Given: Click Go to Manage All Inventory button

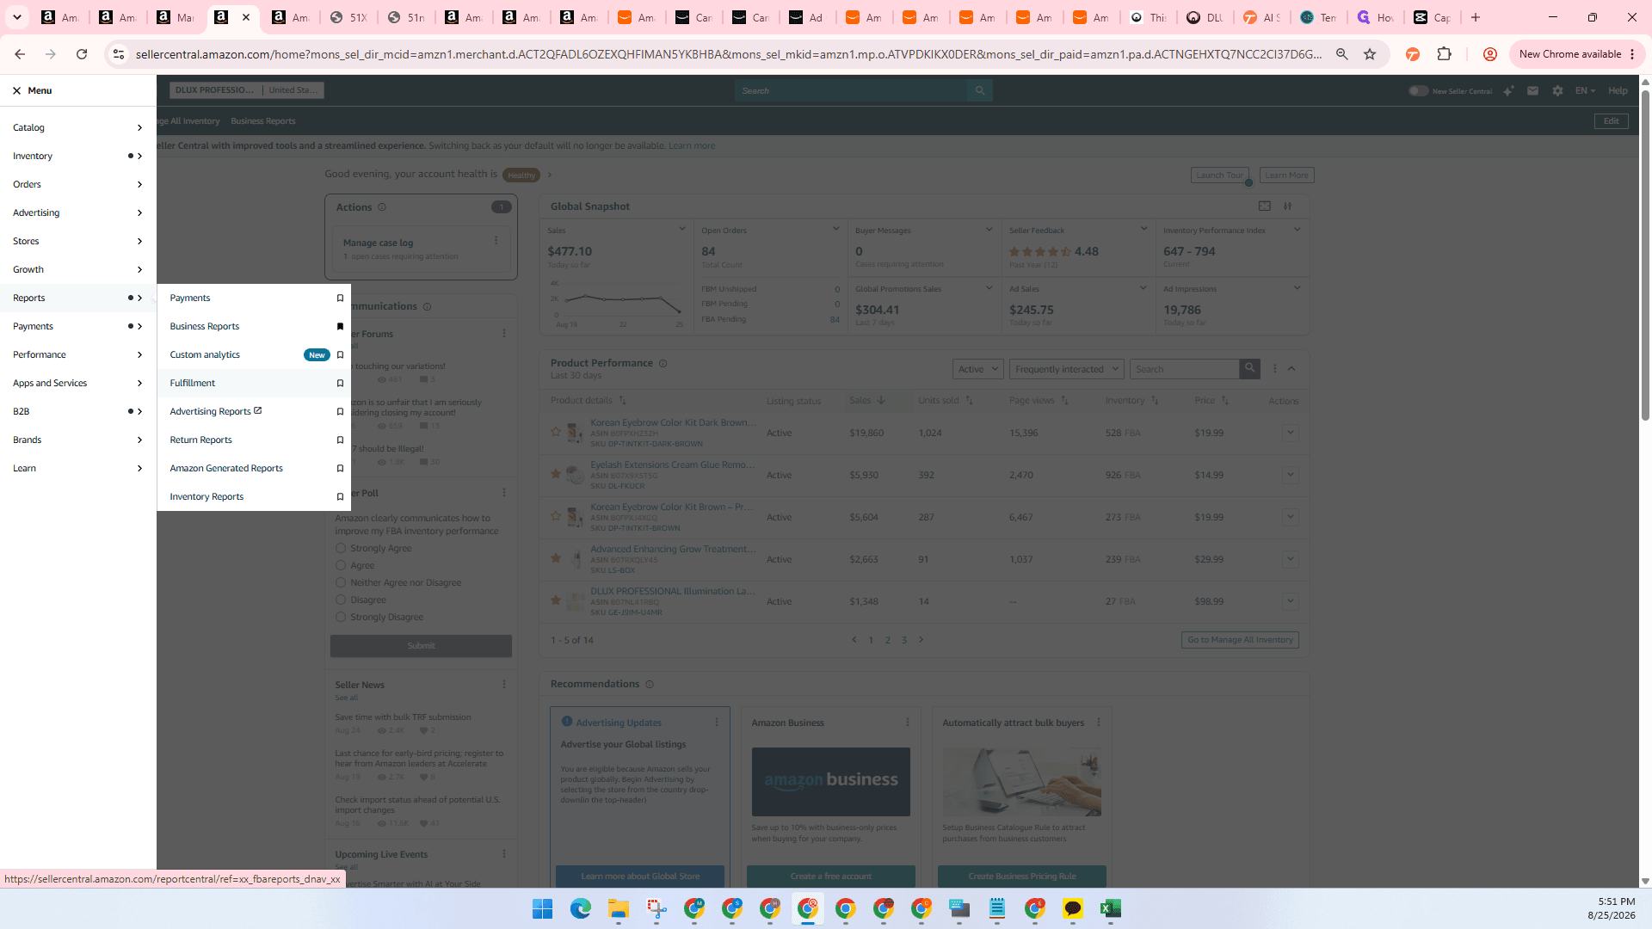Looking at the screenshot, I should 1240,640.
